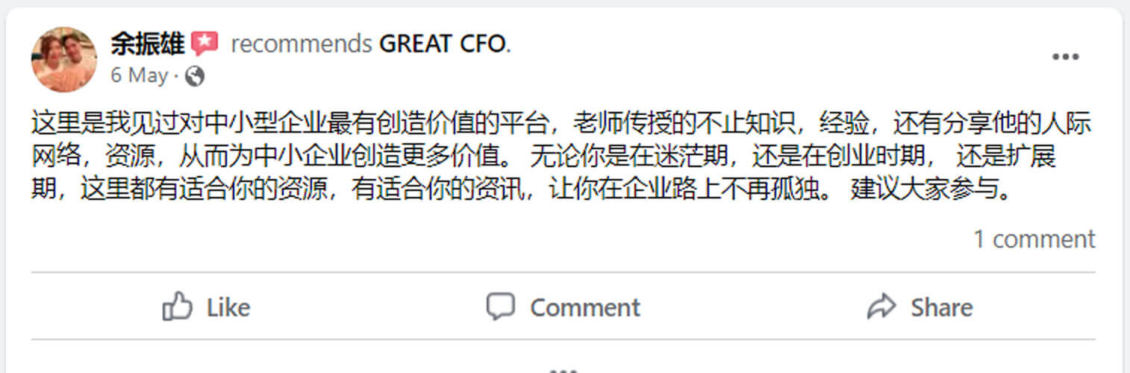Viewport: 1130px width, 373px height.
Task: Click the curved arrow Share icon
Action: [x=881, y=307]
